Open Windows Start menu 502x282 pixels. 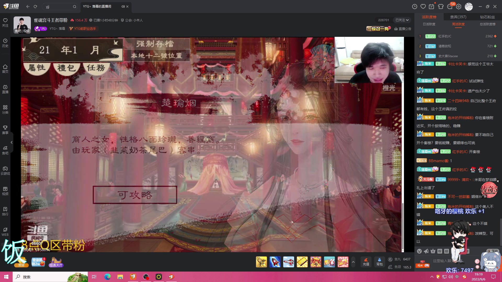[x=6, y=277]
